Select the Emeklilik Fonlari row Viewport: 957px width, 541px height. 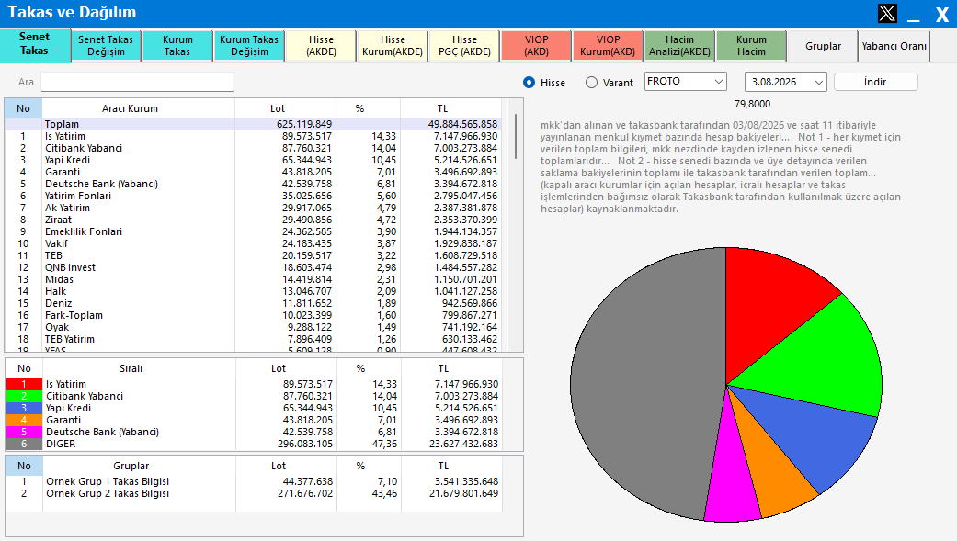pyautogui.click(x=254, y=231)
